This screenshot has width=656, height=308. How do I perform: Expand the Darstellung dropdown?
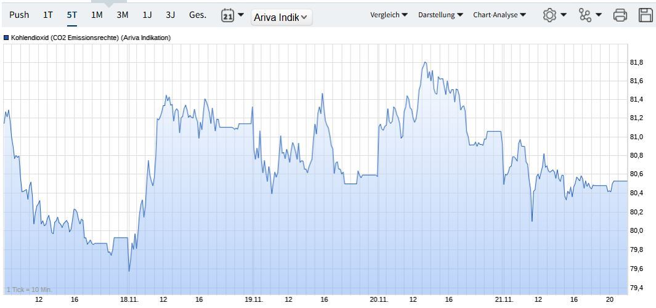point(440,15)
